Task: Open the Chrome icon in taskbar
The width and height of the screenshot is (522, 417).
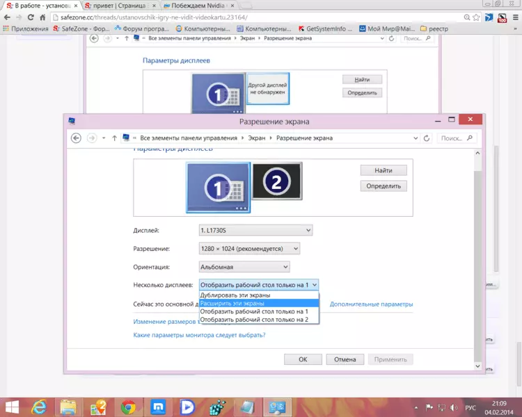Action: click(x=128, y=406)
